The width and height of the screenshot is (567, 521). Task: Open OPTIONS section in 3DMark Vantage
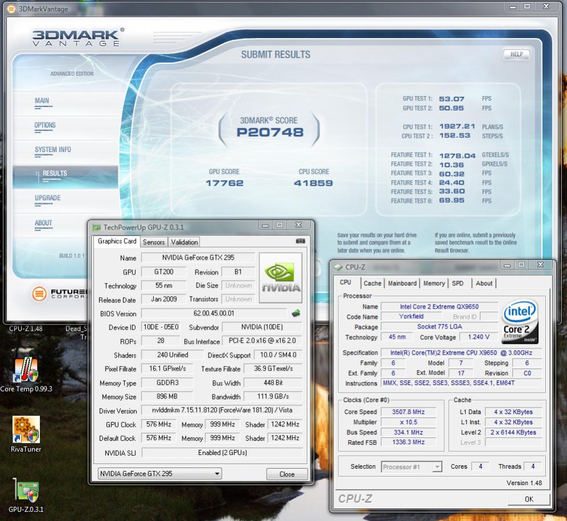tap(45, 125)
